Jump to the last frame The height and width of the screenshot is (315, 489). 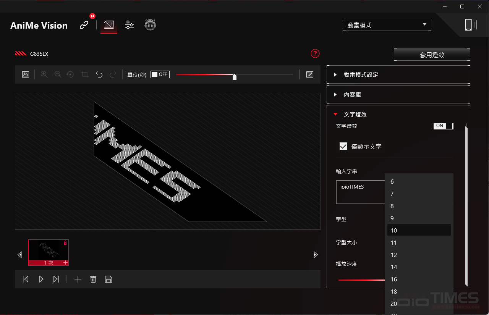click(56, 279)
